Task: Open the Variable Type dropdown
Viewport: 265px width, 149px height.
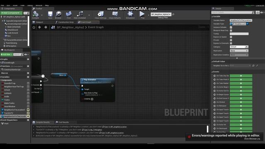Action: click(238, 24)
